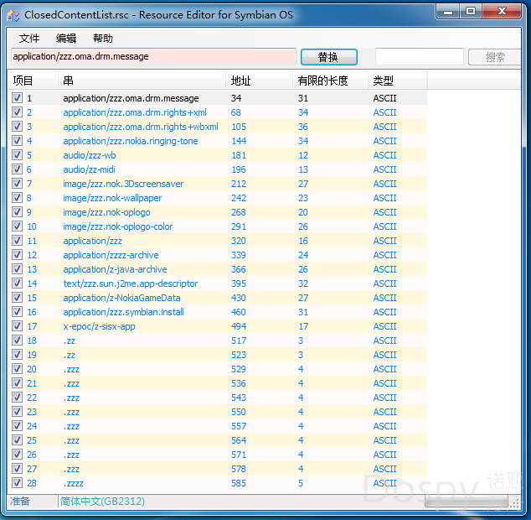
Task: Sort by the 类型 column header
Action: pyautogui.click(x=398, y=81)
